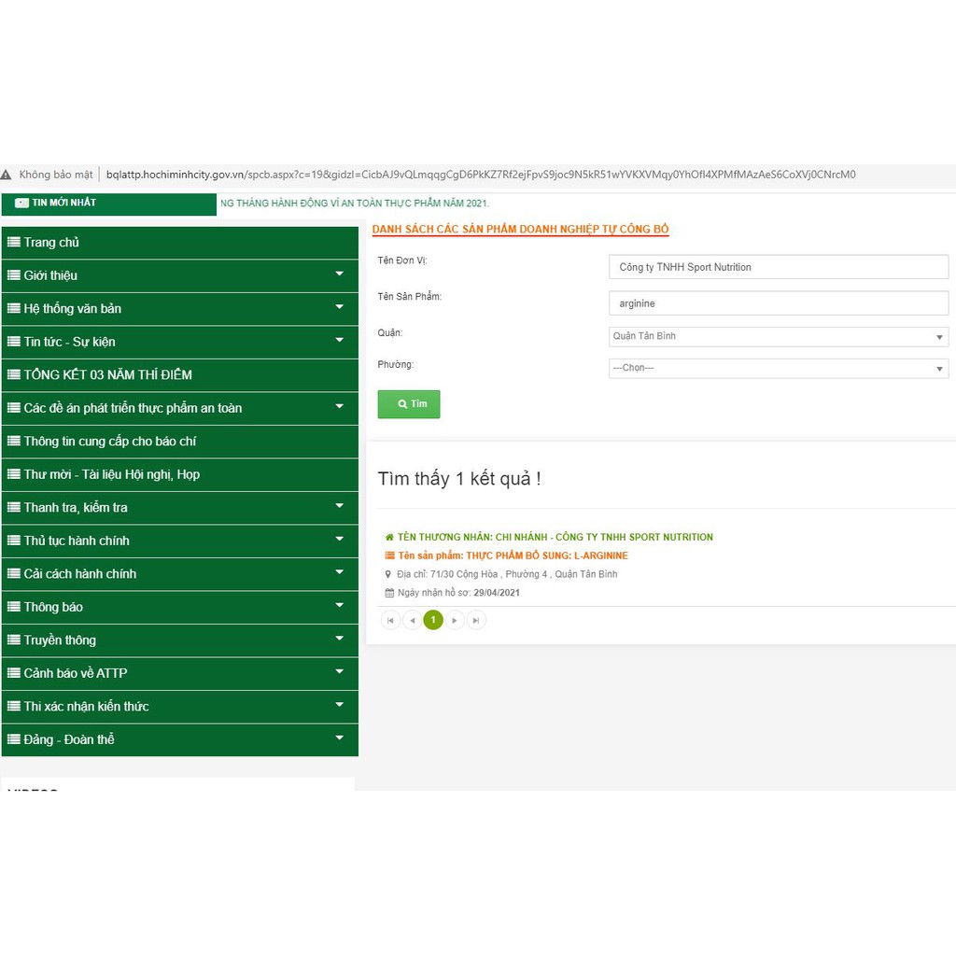Expand Các đề án phát triển thực phẩm arrow
956x956 pixels.
340,406
